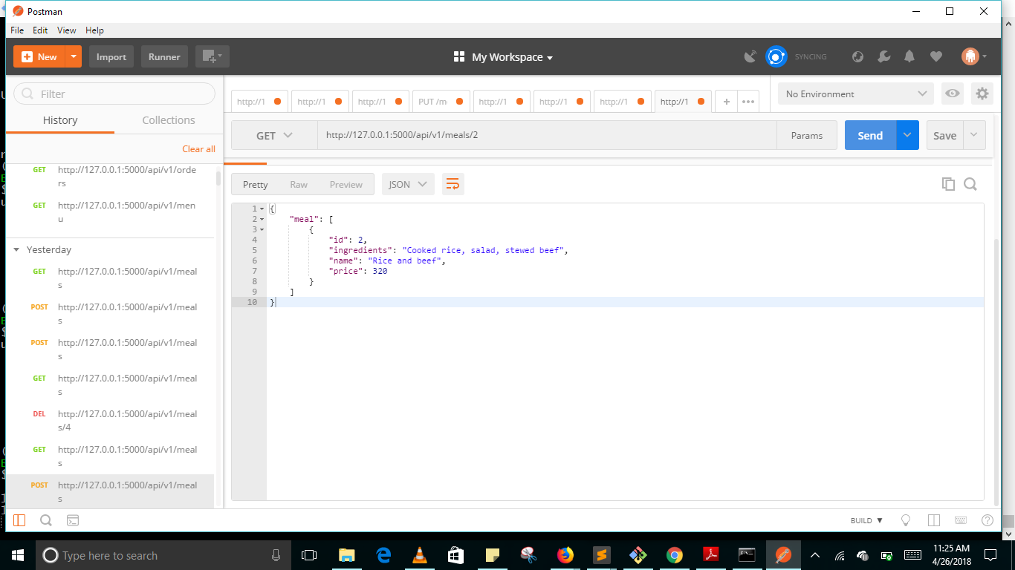Fold the object on line 3
Viewport: 1015px width, 570px height.
coord(262,230)
